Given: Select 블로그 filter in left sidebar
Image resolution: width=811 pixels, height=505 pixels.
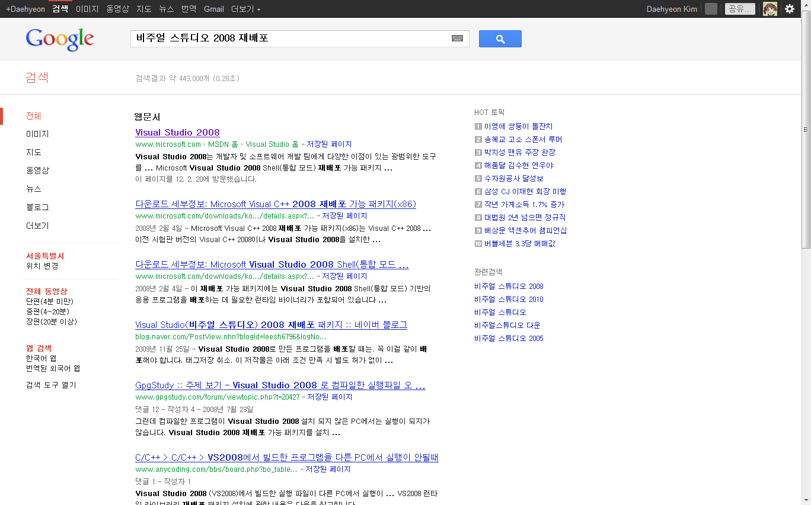Looking at the screenshot, I should [x=37, y=207].
